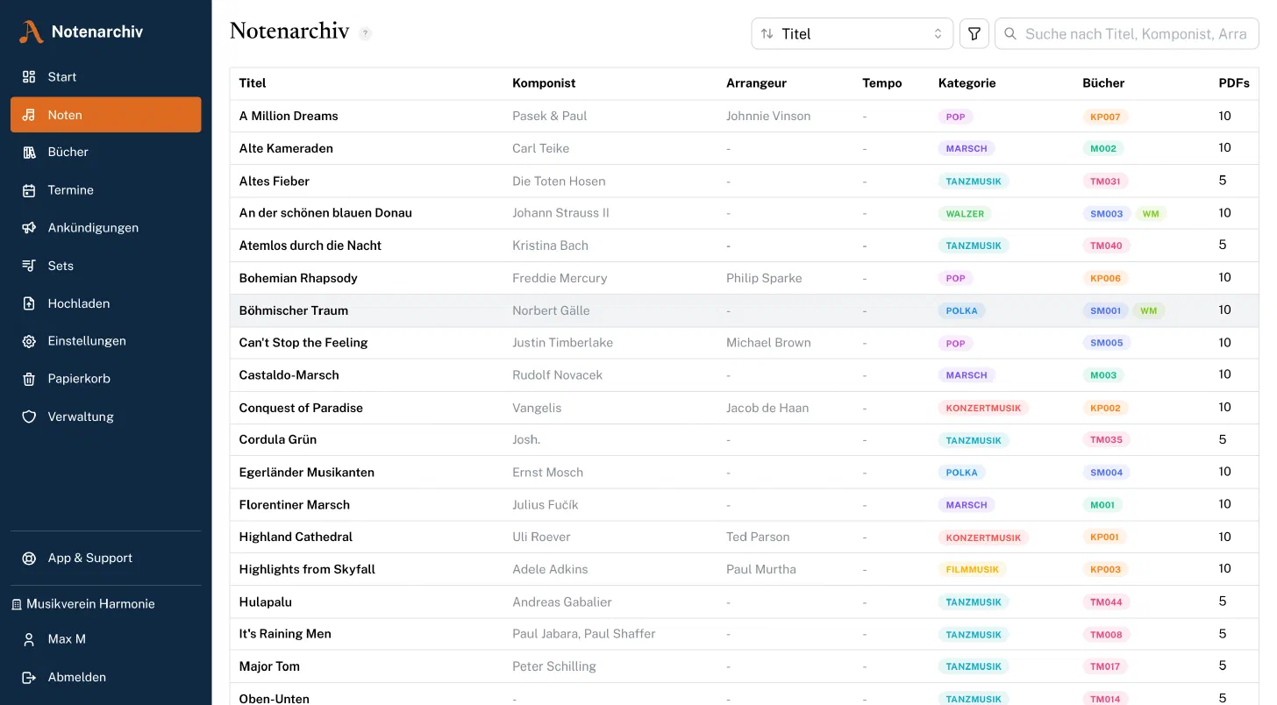Click arranger Jacob de Haan
The image size is (1277, 705).
(x=767, y=408)
